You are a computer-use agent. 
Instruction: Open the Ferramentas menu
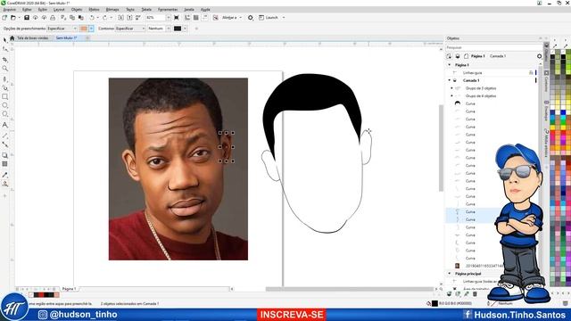coord(168,10)
